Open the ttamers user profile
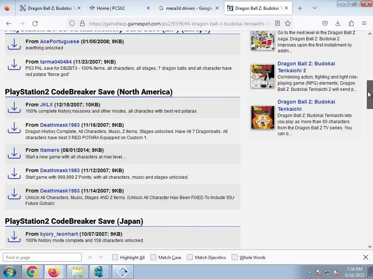Screen dimensions: 373x279 [50, 150]
